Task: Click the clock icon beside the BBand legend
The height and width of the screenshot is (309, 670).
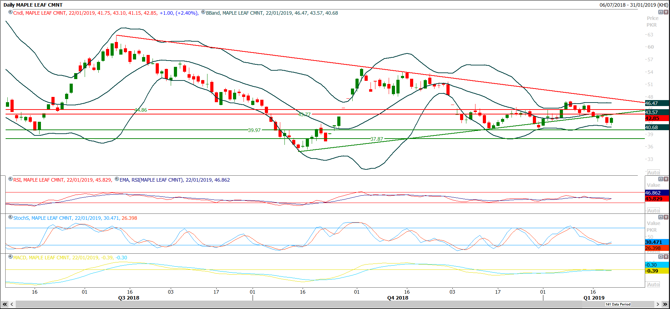Action: click(x=203, y=12)
